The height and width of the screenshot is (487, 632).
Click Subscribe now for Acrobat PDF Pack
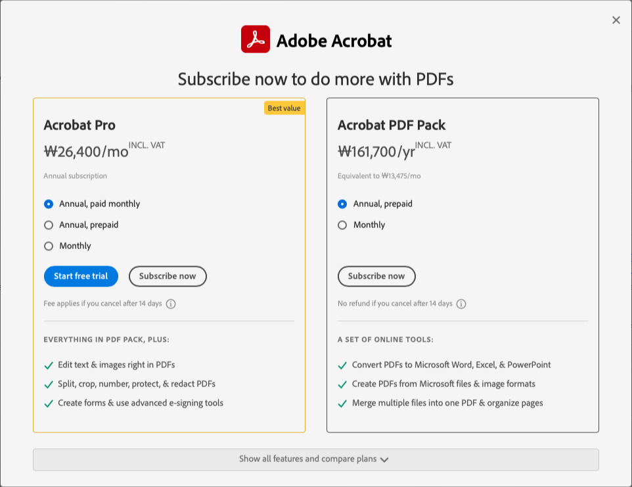click(x=376, y=276)
